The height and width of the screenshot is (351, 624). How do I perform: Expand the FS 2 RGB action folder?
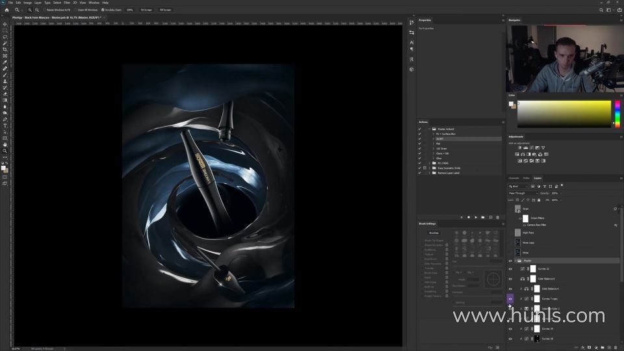point(430,163)
